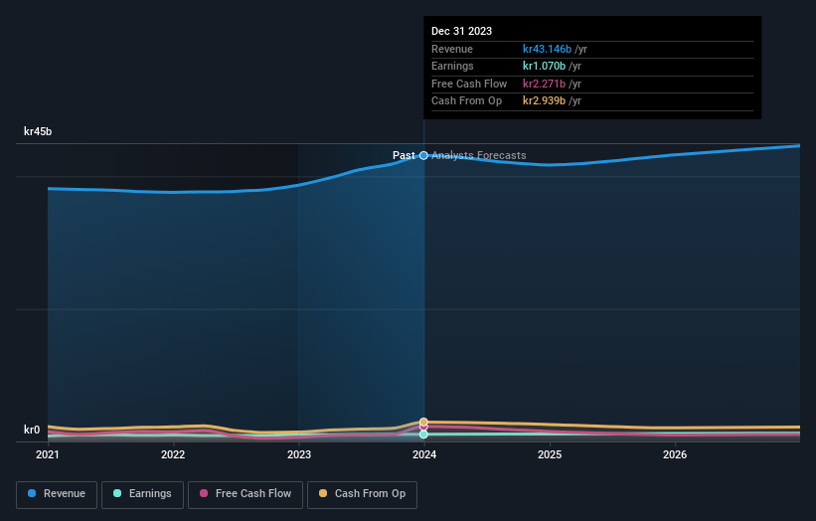This screenshot has width=816, height=521.
Task: Click the Revenue data point marker at 2024
Action: pos(423,155)
